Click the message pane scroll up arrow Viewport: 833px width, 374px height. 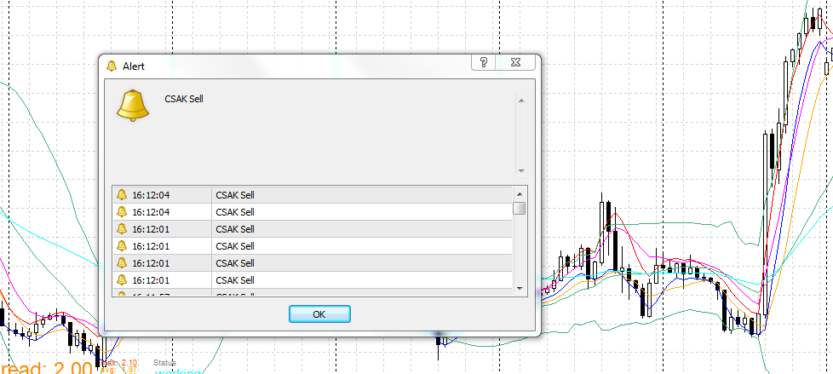[521, 101]
